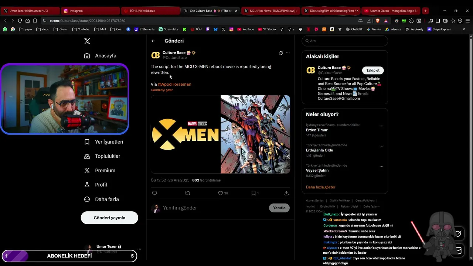The width and height of the screenshot is (473, 266).
Task: Open Topluluklar communities icon
Action: (87, 156)
